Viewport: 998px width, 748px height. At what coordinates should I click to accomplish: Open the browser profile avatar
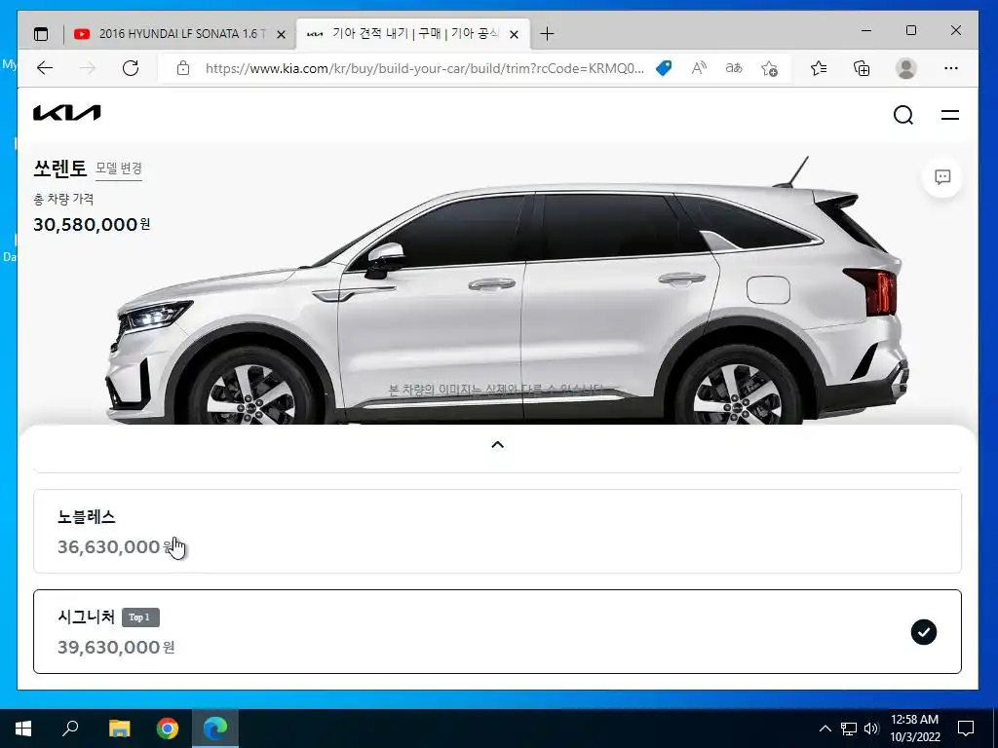pos(905,68)
